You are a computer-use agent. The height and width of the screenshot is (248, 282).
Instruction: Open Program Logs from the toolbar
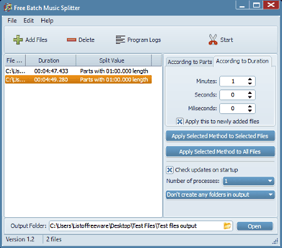[x=138, y=39]
